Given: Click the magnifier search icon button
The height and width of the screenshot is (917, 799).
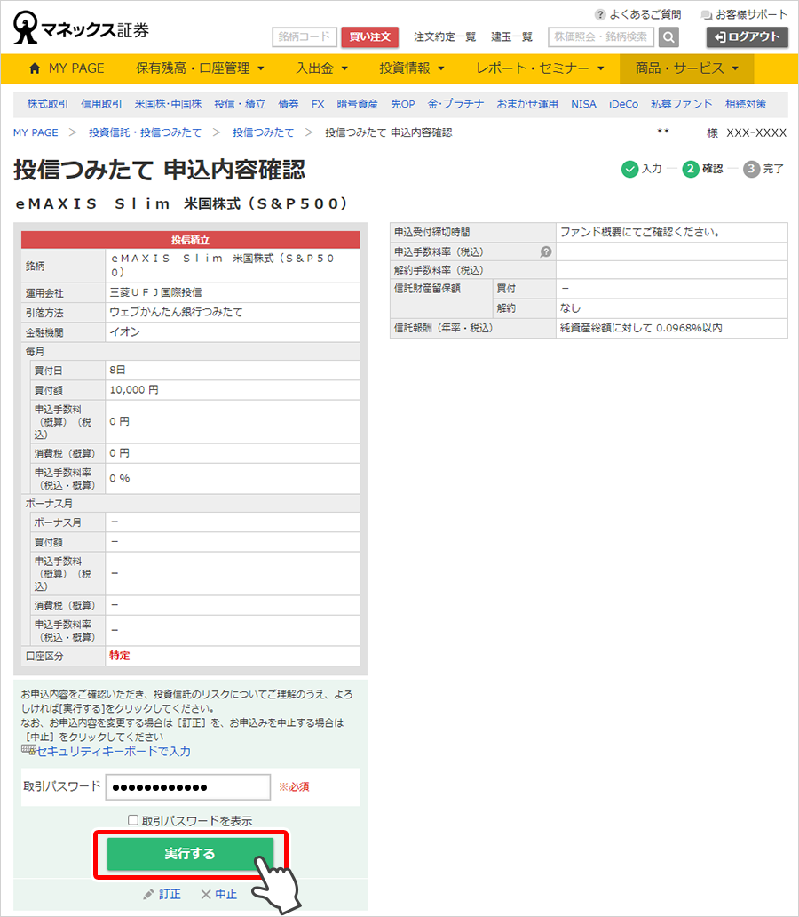Looking at the screenshot, I should click(668, 36).
